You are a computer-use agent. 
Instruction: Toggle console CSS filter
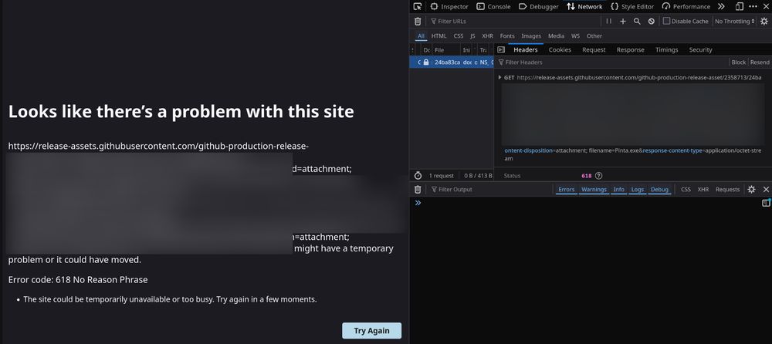coord(686,190)
